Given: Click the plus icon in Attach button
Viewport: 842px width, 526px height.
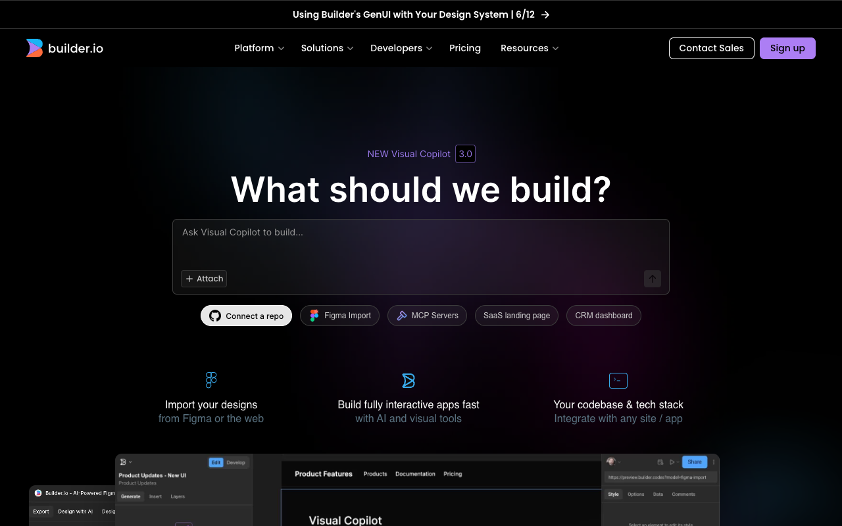Looking at the screenshot, I should (189, 279).
